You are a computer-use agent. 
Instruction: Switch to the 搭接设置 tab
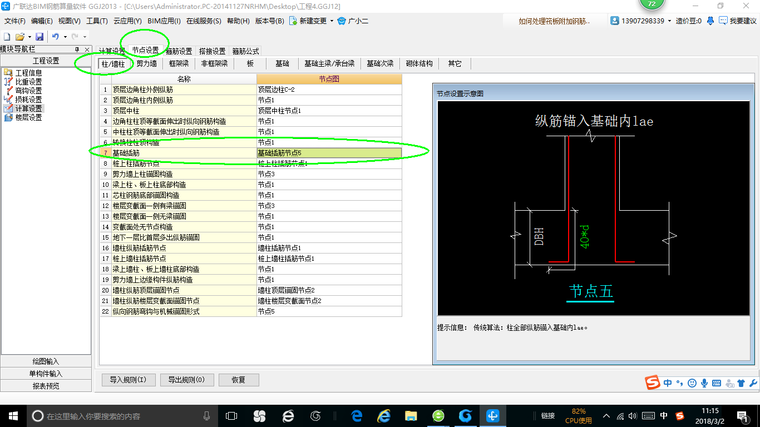click(x=212, y=51)
